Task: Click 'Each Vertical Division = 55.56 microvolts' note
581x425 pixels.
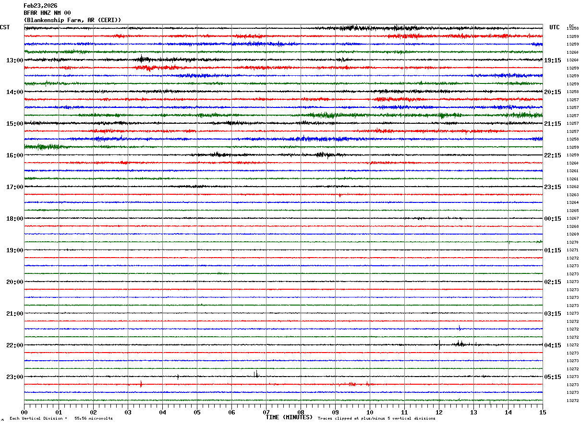Action: point(61,418)
